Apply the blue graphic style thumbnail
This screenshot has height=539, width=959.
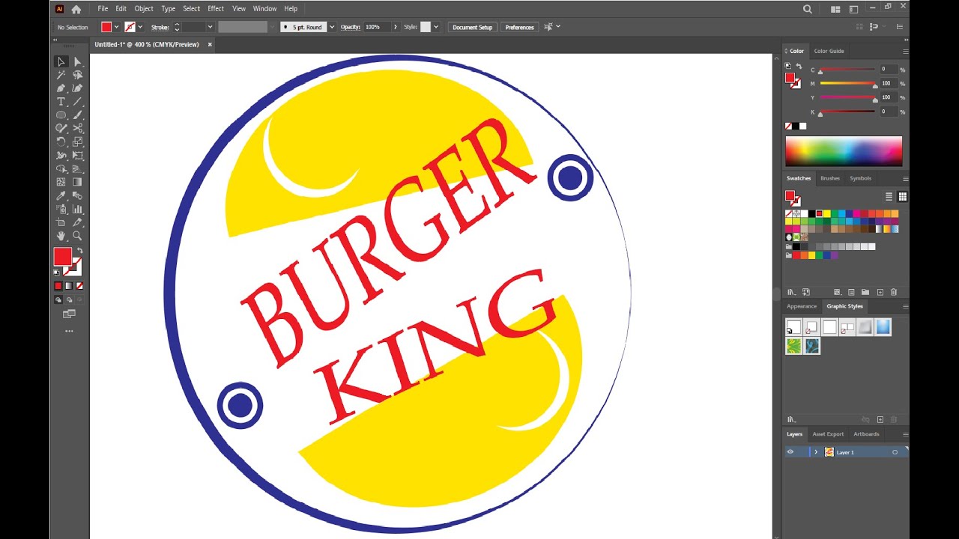[883, 327]
